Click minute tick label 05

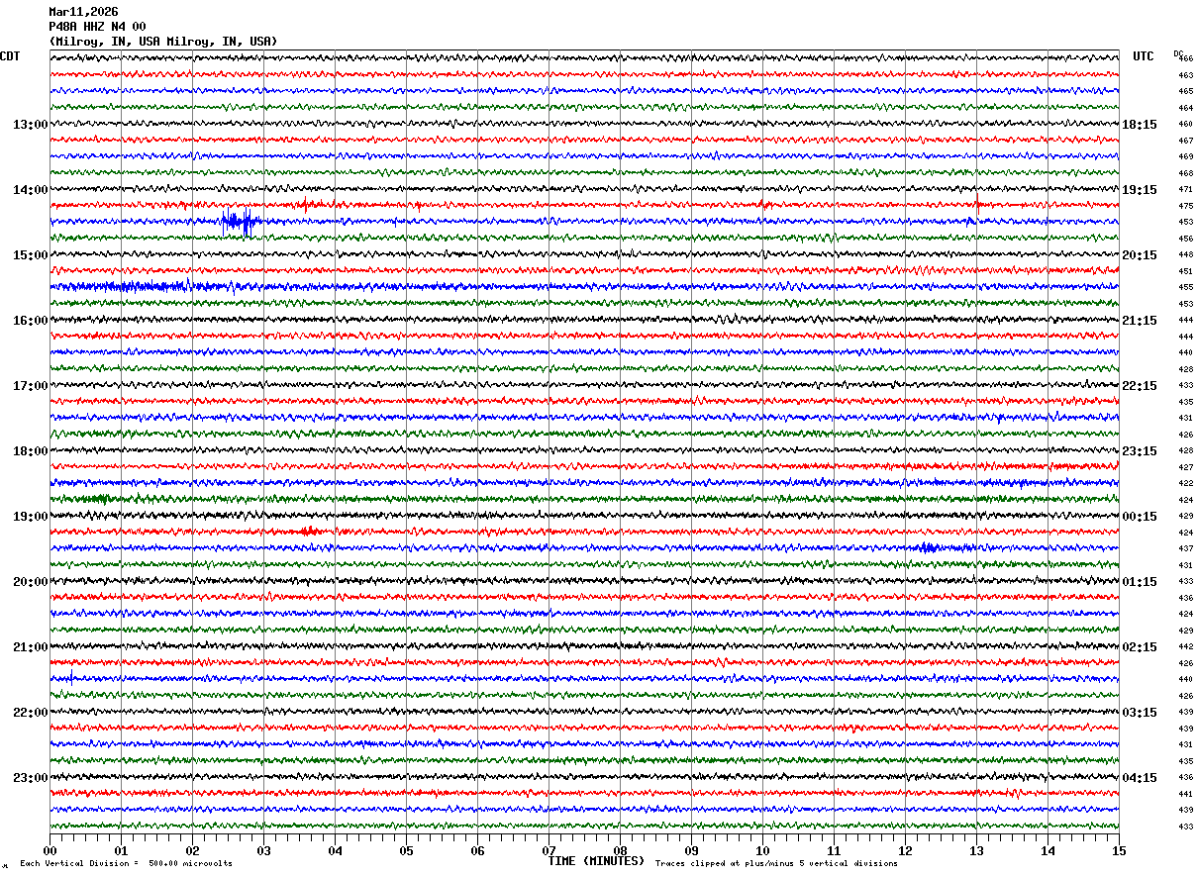click(406, 850)
